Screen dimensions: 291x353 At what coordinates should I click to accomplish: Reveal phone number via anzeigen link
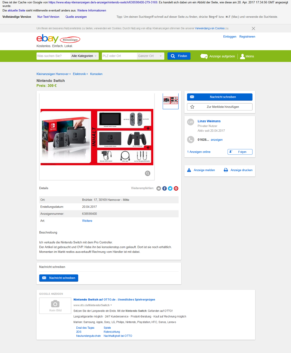tap(217, 140)
